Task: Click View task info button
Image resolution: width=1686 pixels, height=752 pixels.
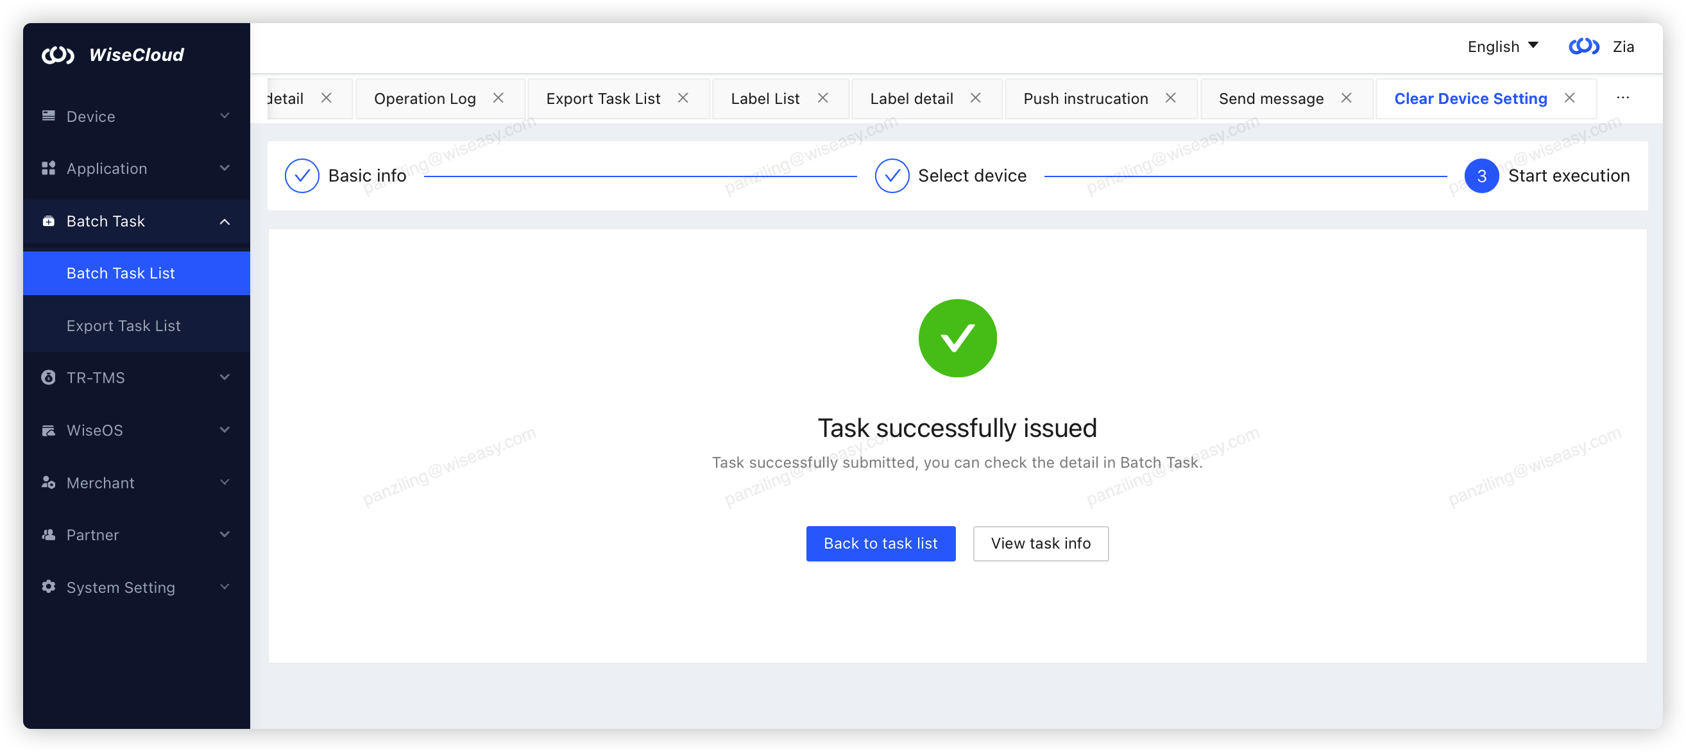Action: point(1040,543)
